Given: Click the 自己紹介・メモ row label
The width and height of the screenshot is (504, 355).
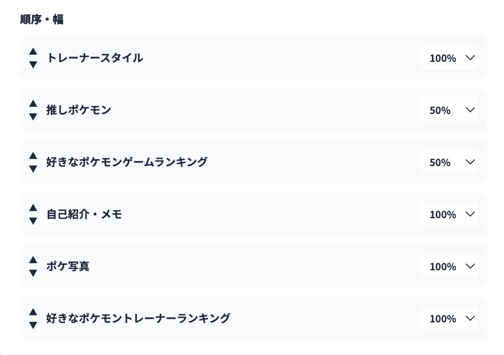Looking at the screenshot, I should [84, 214].
